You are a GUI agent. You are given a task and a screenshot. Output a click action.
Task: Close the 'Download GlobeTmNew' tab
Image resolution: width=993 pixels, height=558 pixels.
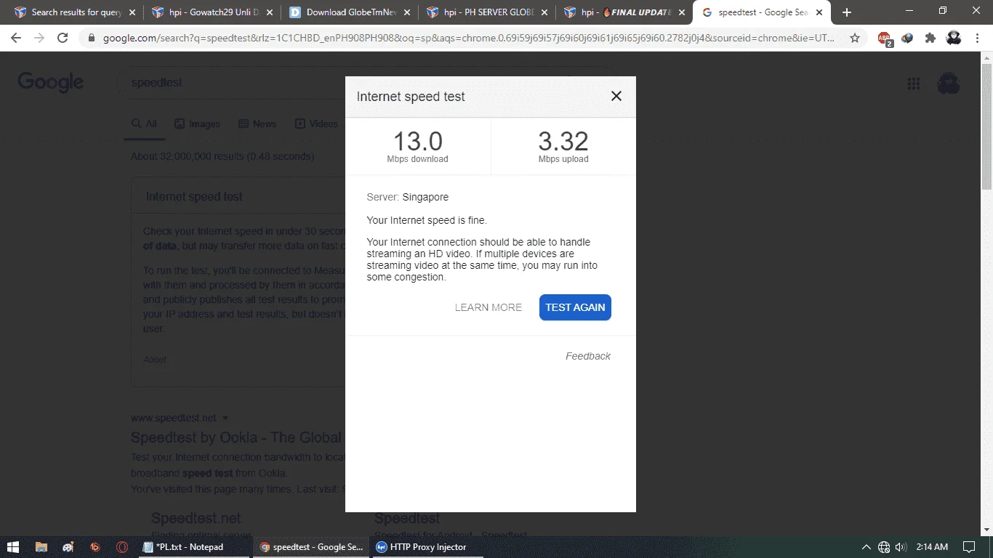point(406,12)
